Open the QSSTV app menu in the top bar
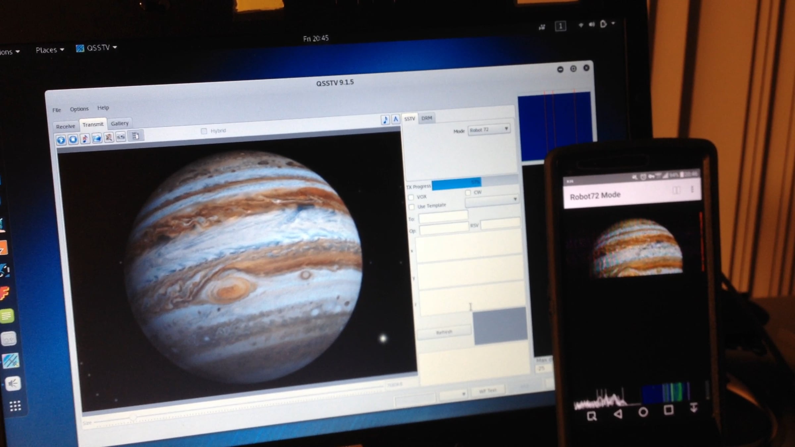795x447 pixels. [96, 48]
